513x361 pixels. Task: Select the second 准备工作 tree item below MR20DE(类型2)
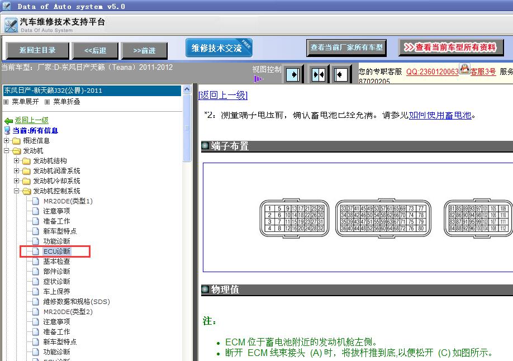pyautogui.click(x=56, y=332)
